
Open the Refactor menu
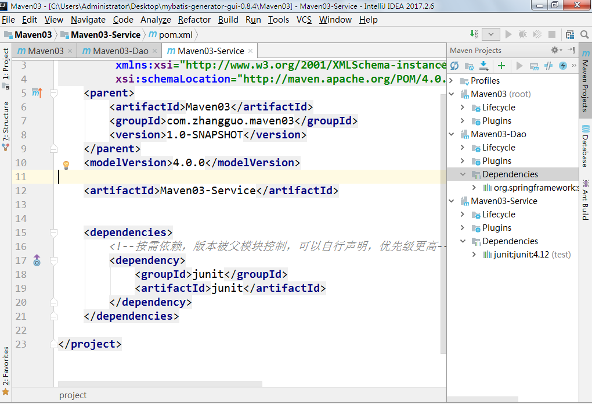[x=194, y=20]
